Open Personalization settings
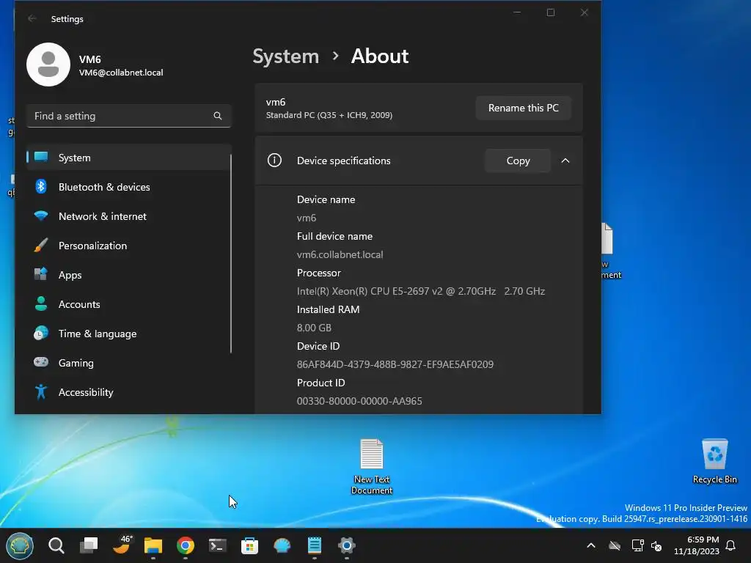 pos(128,246)
